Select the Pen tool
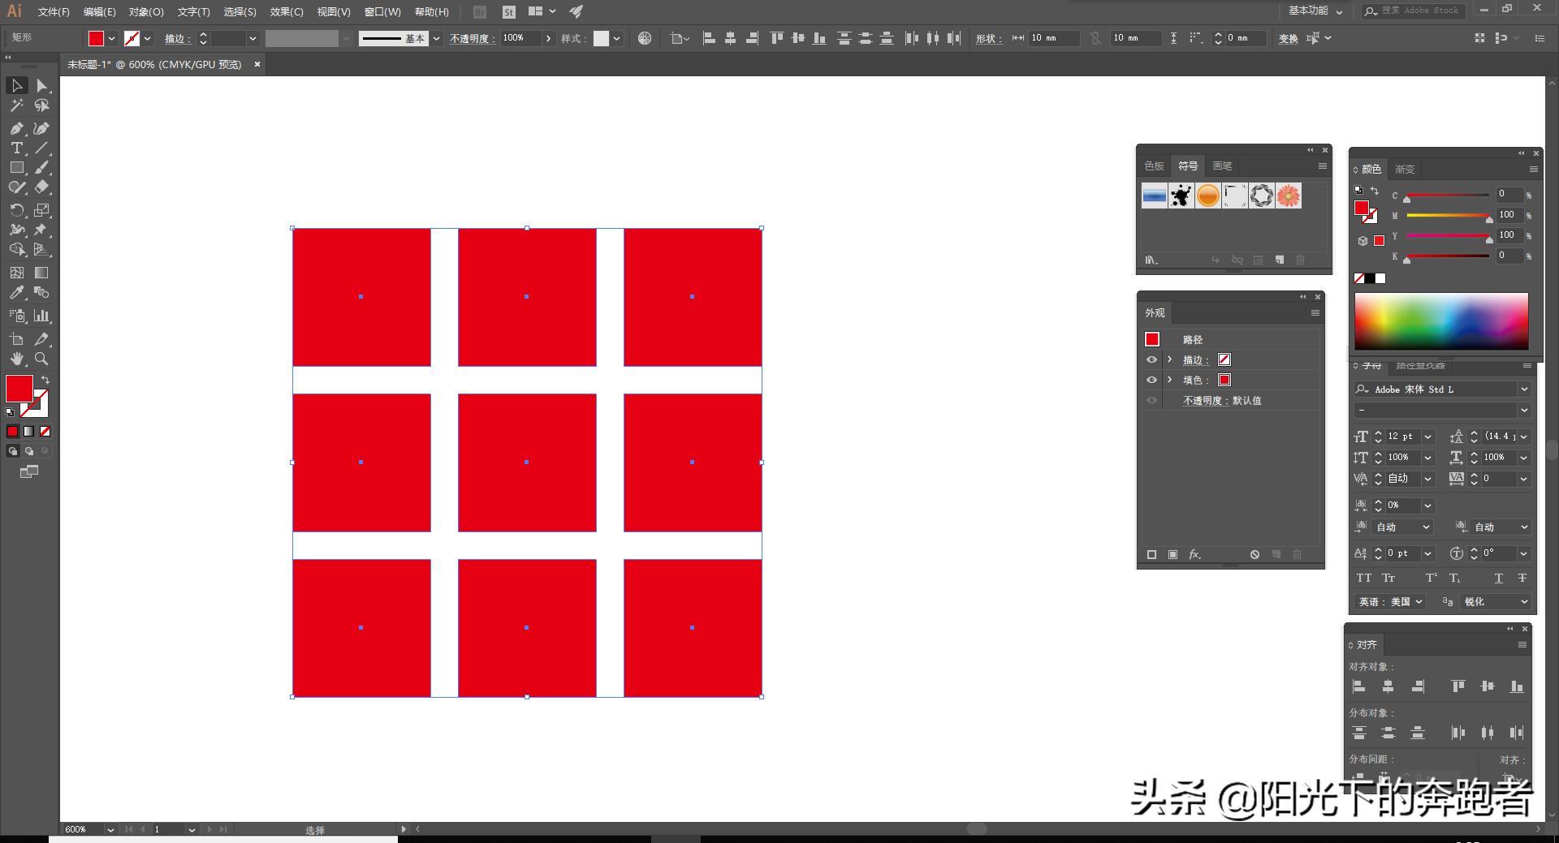The image size is (1559, 843). coord(16,128)
